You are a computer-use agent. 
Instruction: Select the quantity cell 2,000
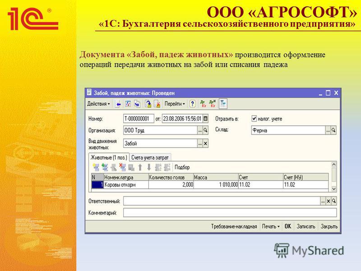point(171,185)
